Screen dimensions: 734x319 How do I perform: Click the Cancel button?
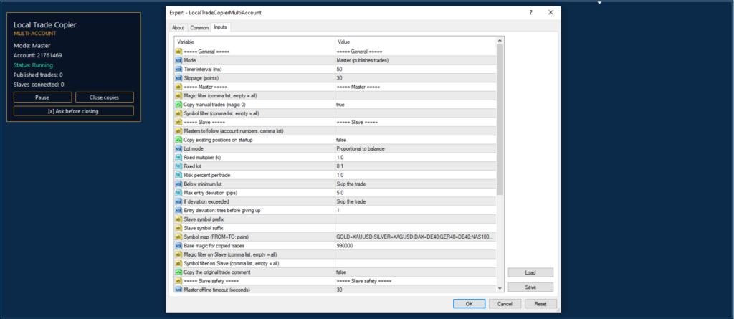505,303
